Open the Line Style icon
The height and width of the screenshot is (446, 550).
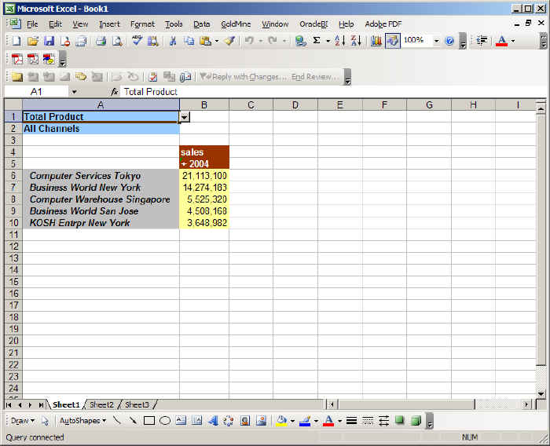pyautogui.click(x=351, y=420)
